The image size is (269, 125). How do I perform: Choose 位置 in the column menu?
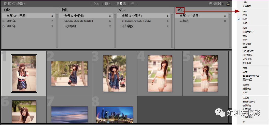245,68
